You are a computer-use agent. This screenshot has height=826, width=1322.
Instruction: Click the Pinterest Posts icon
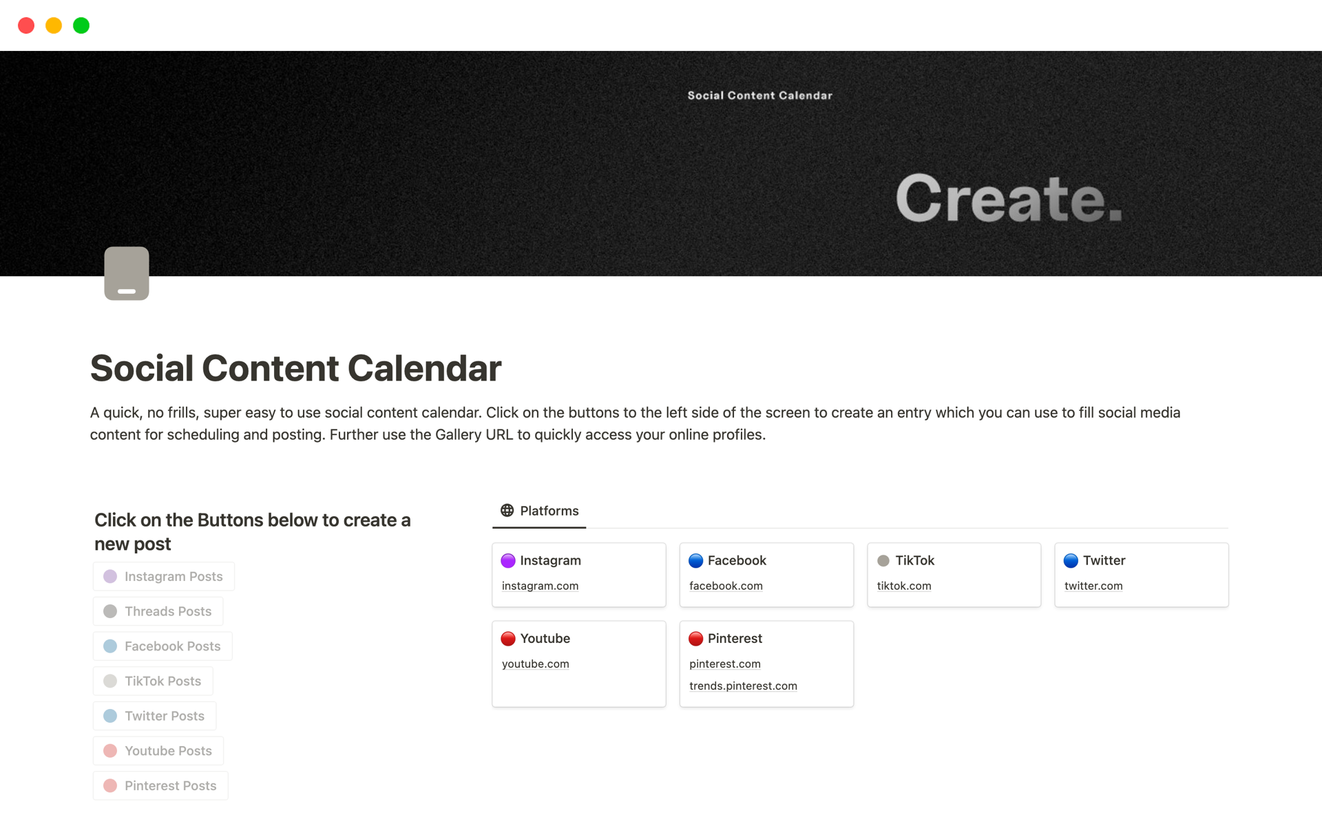[x=109, y=784]
